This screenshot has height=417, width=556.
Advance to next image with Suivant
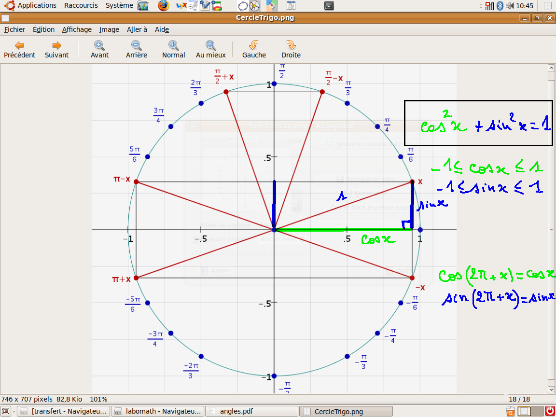click(x=56, y=49)
